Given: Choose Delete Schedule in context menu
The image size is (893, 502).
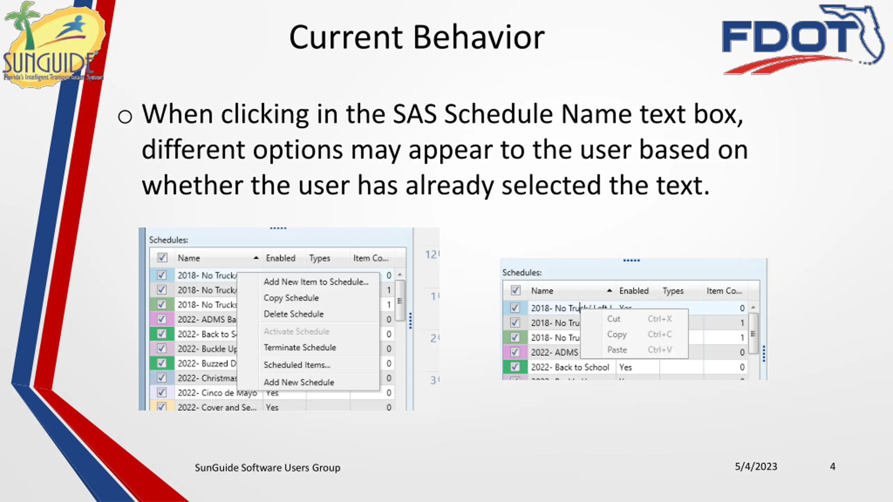Looking at the screenshot, I should (294, 314).
